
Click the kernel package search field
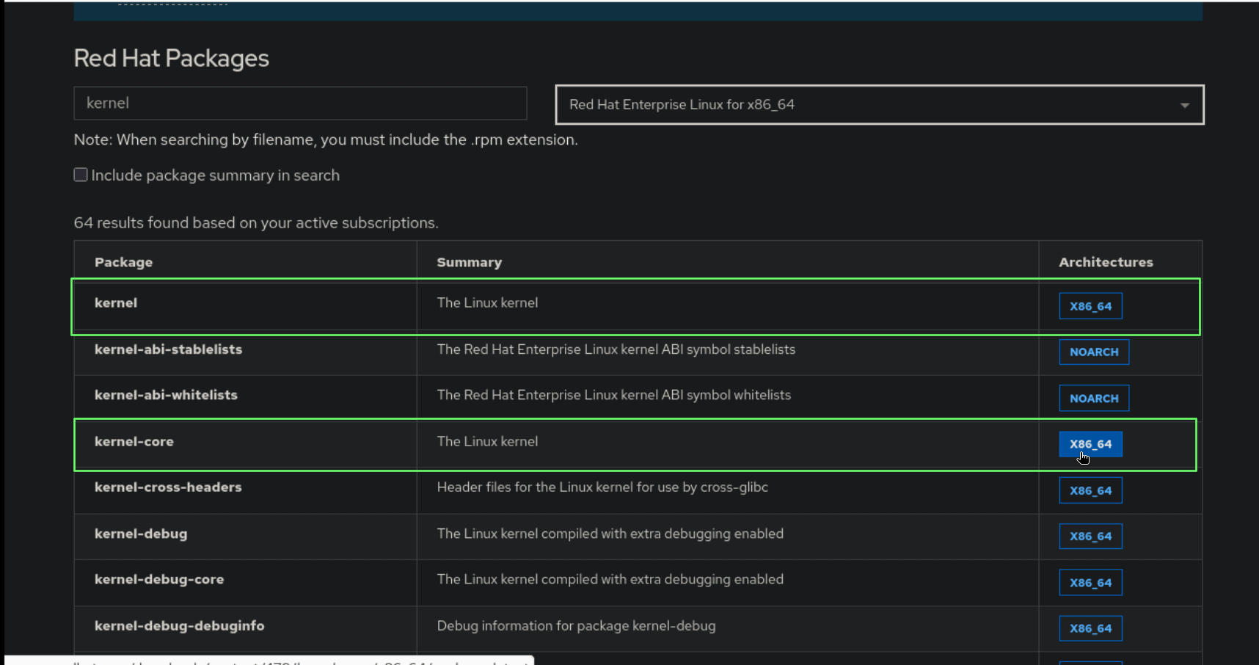click(x=300, y=103)
